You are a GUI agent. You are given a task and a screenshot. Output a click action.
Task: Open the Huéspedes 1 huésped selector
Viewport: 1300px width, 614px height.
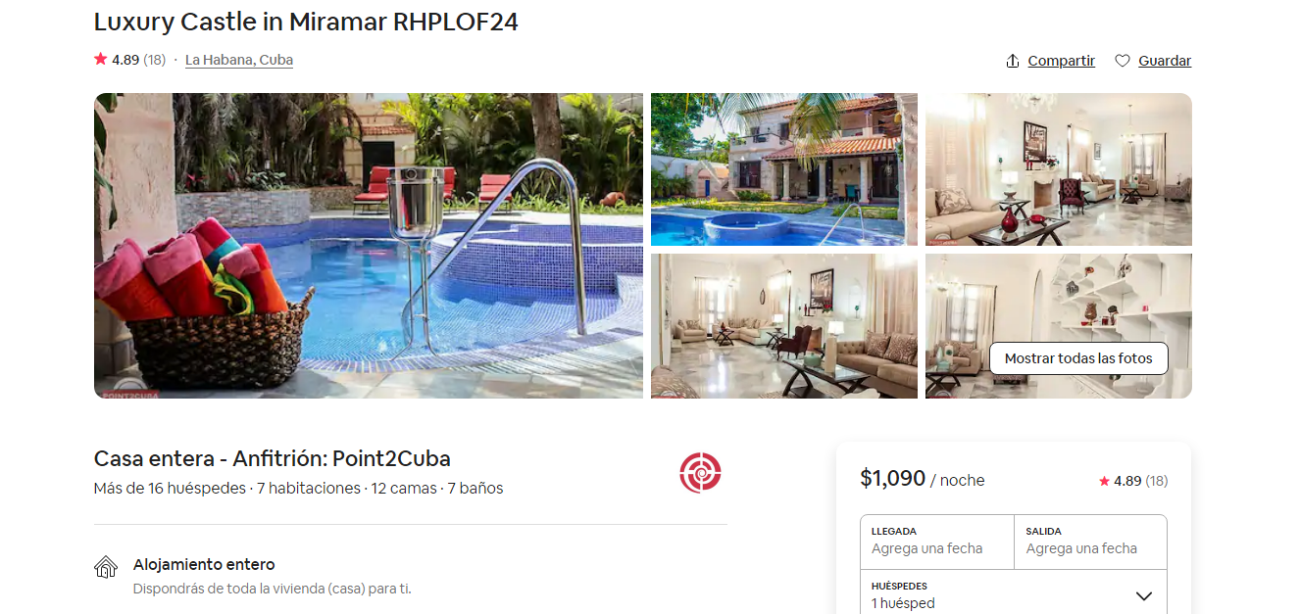(x=1014, y=593)
